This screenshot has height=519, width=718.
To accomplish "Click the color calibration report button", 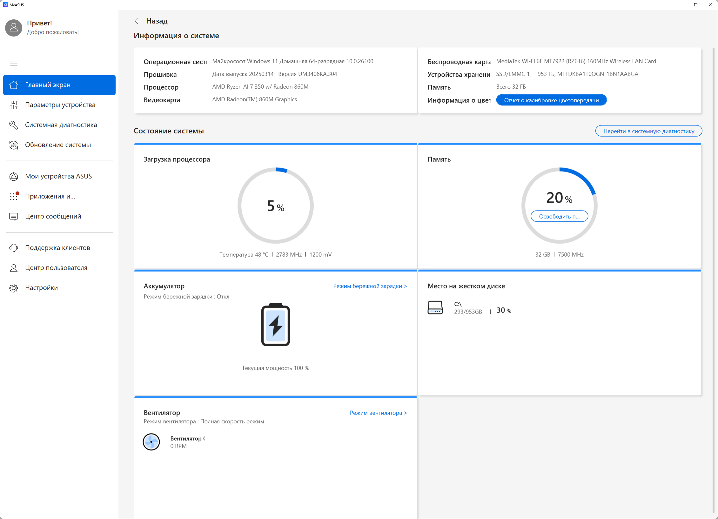I will pyautogui.click(x=551, y=100).
